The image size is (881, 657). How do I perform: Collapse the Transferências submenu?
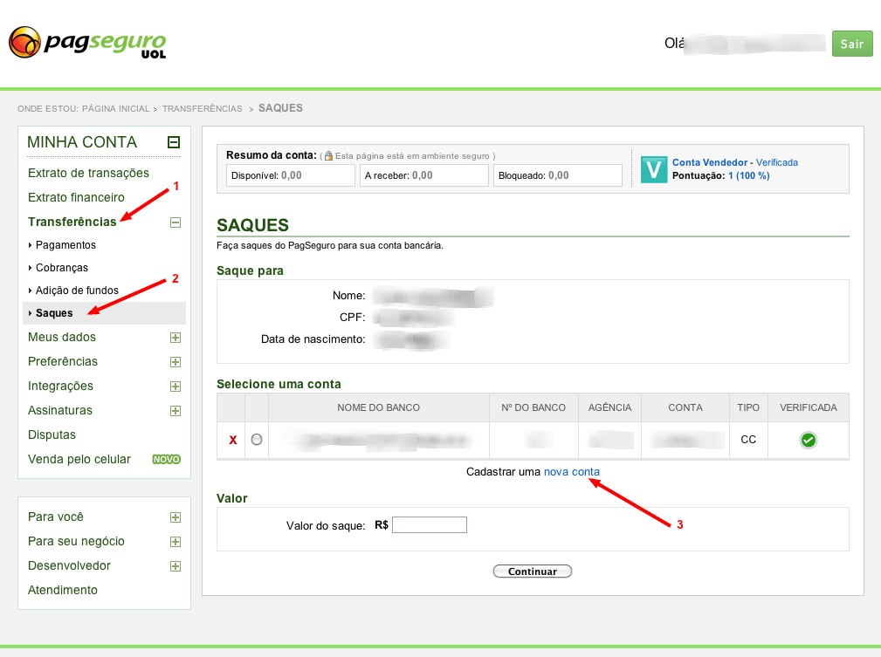pyautogui.click(x=176, y=222)
